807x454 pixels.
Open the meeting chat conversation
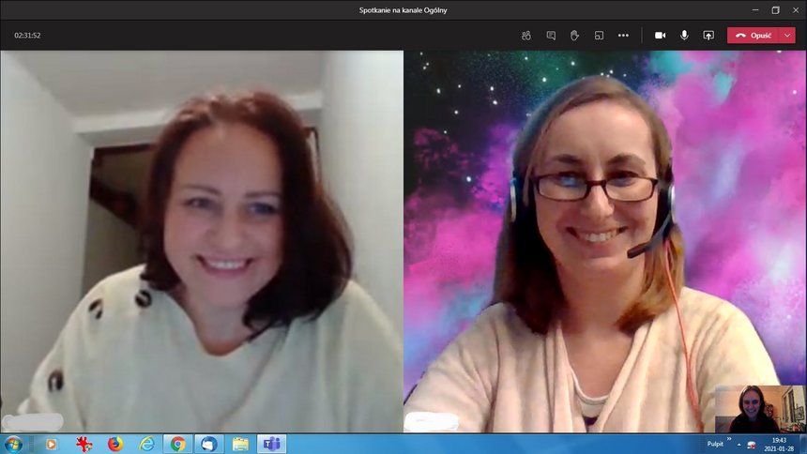[x=551, y=36]
